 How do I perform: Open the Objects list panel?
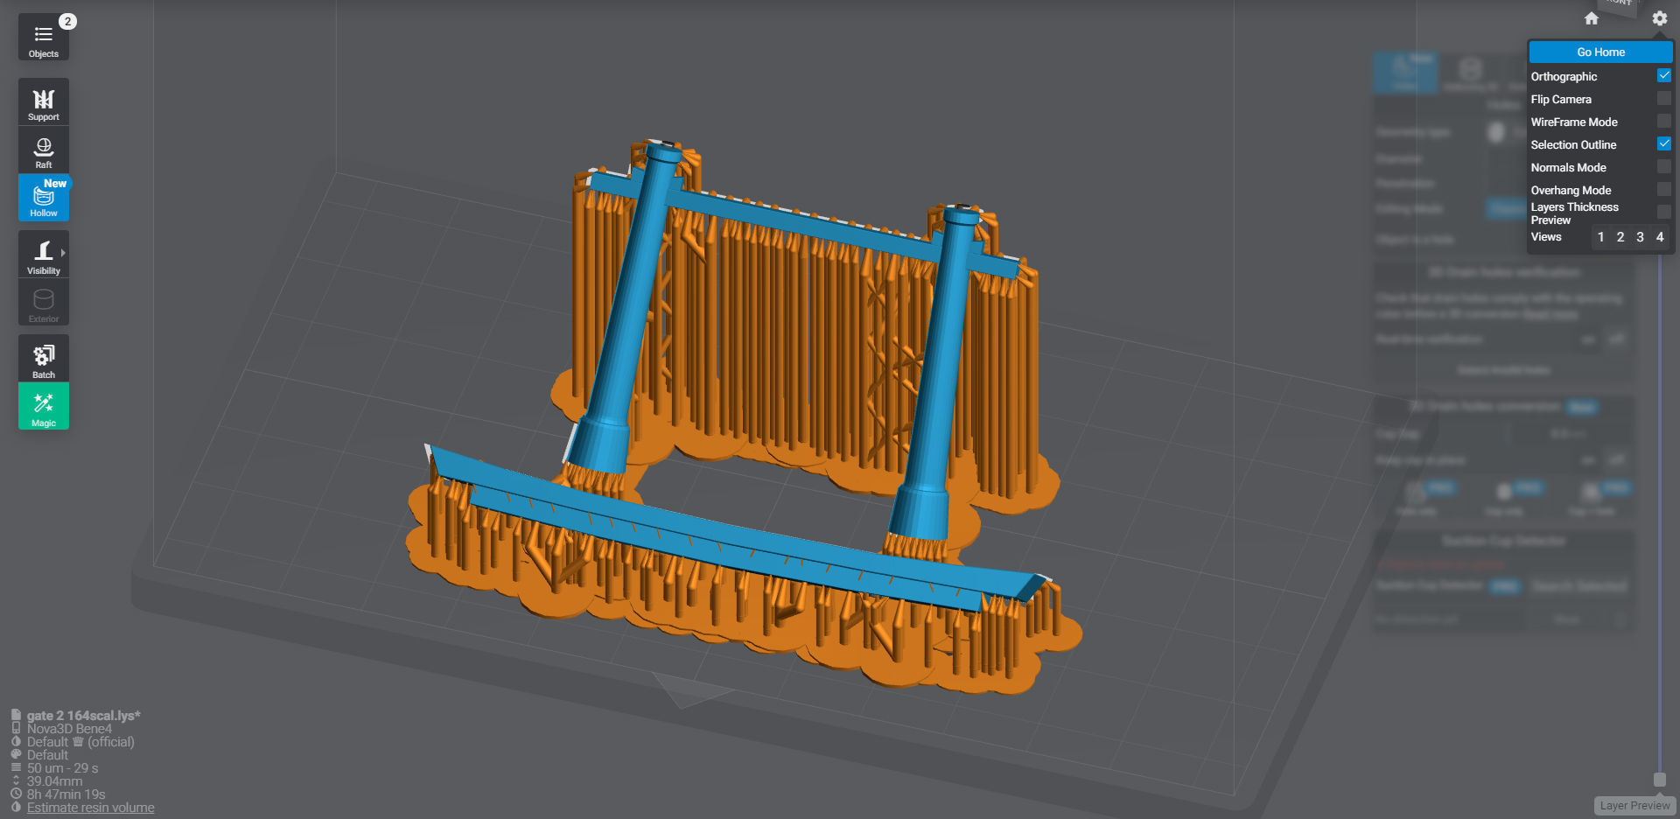point(43,38)
